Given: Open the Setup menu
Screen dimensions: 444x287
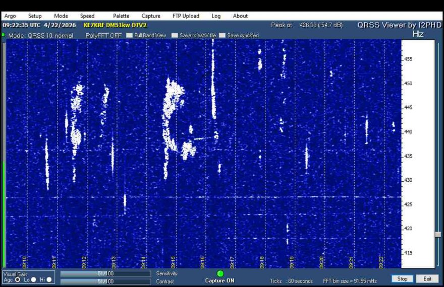Looking at the screenshot, I should [35, 16].
